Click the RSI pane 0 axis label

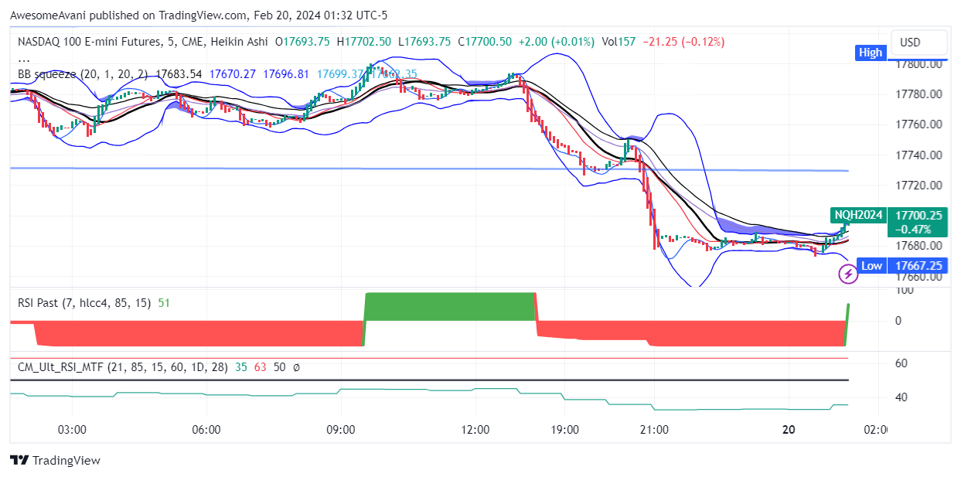pyautogui.click(x=898, y=320)
